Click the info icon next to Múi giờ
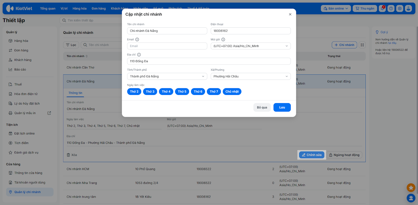The width and height of the screenshot is (418, 205). pos(223,40)
